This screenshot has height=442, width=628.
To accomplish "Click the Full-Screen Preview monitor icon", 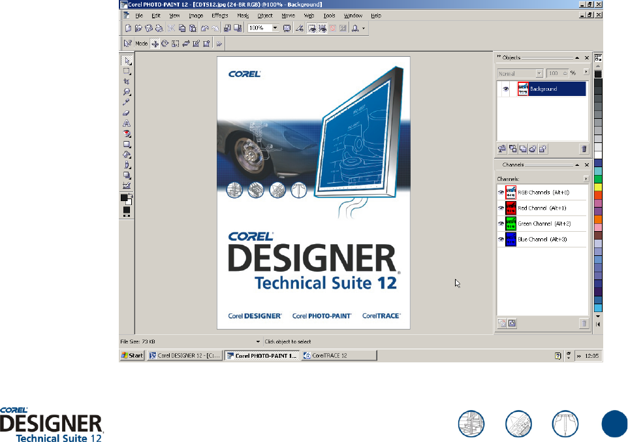I will click(287, 28).
